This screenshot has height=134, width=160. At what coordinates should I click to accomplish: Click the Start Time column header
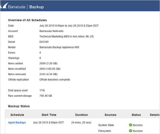tap(49, 115)
